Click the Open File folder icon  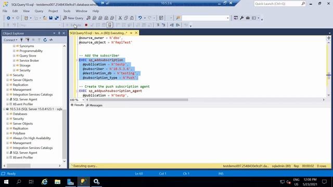[x=45, y=18]
